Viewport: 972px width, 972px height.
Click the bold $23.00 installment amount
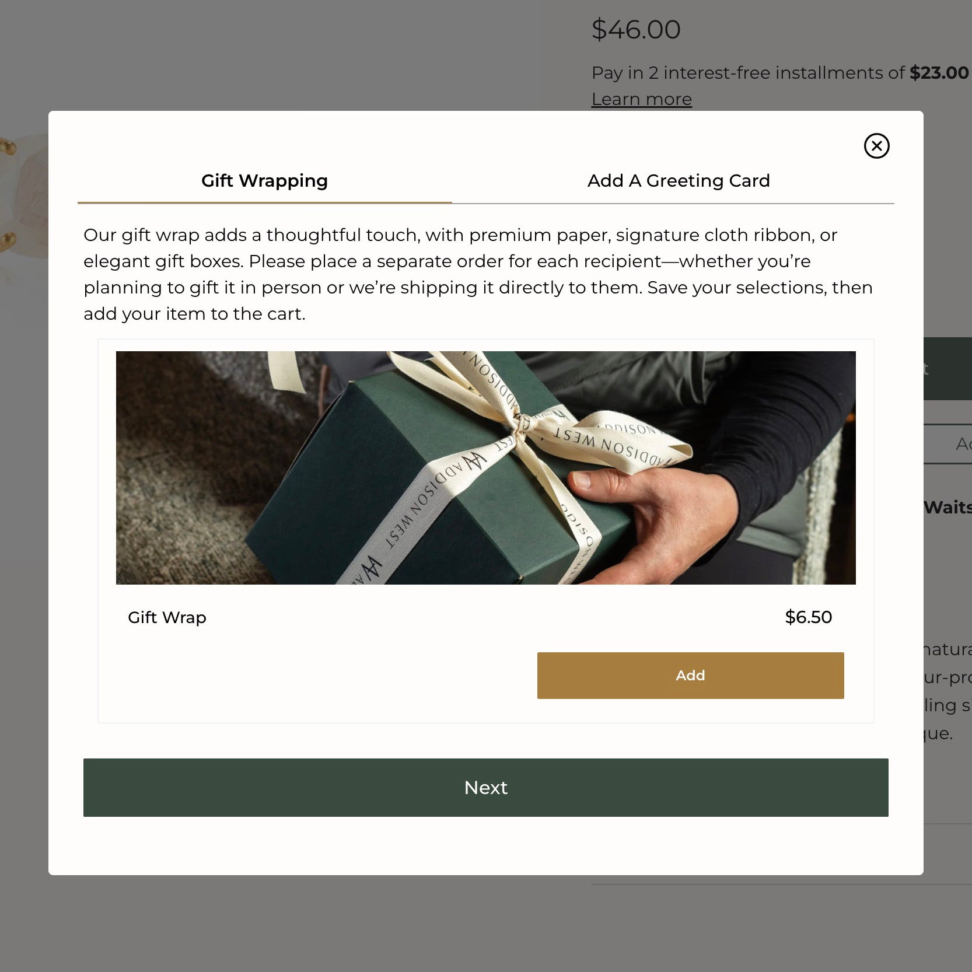tap(939, 73)
